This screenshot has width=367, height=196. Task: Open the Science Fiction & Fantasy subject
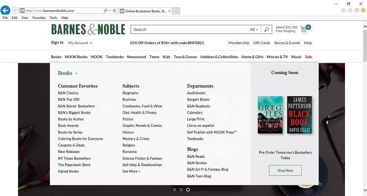pos(142,158)
